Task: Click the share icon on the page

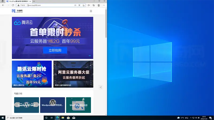Action: tap(101, 87)
